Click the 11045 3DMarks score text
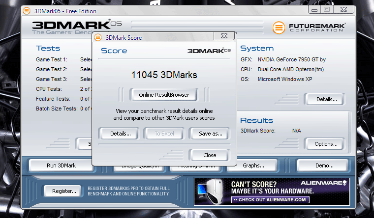The height and width of the screenshot is (218, 374). pyautogui.click(x=164, y=75)
